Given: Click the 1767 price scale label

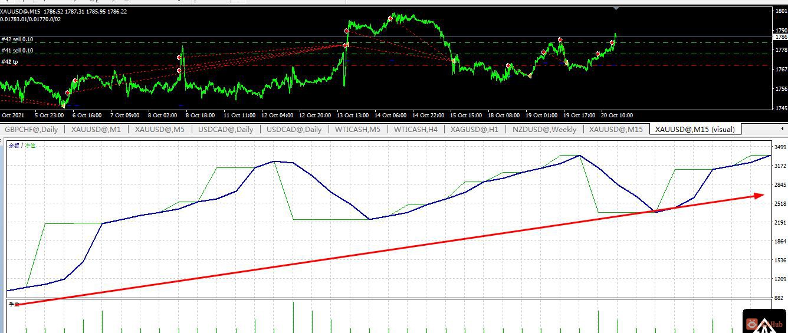Looking at the screenshot, I should (781, 69).
